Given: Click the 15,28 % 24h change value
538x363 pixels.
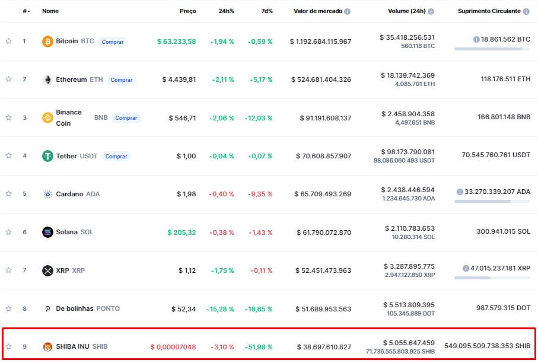Looking at the screenshot, I should 220,309.
